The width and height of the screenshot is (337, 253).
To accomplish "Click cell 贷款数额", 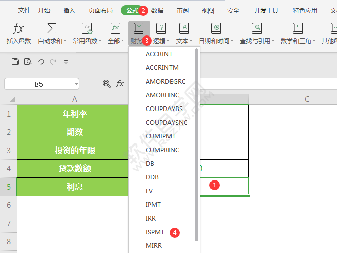I will click(x=73, y=168).
